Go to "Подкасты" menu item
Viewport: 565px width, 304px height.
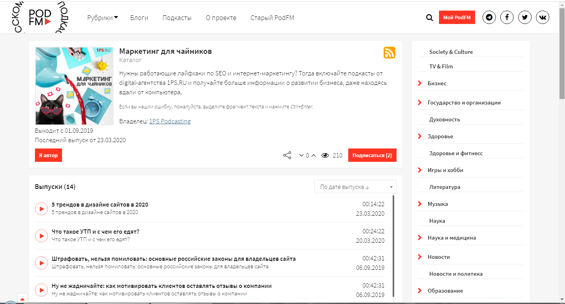click(177, 18)
